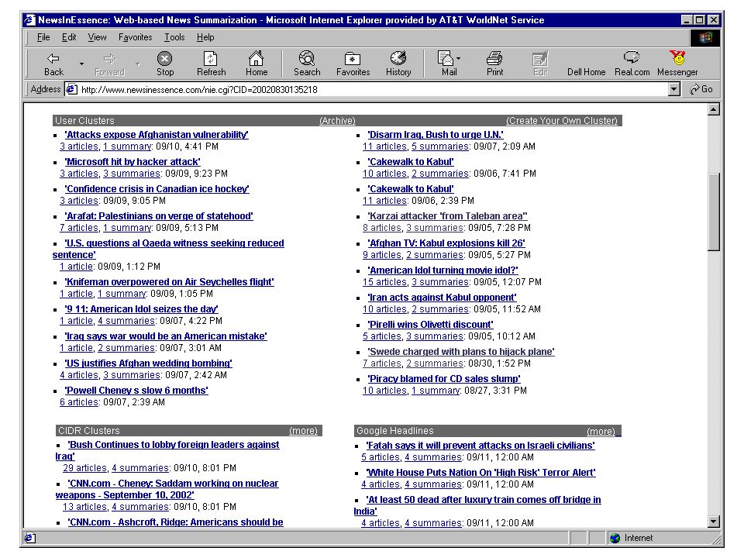Open the Favorites menu

[x=135, y=37]
